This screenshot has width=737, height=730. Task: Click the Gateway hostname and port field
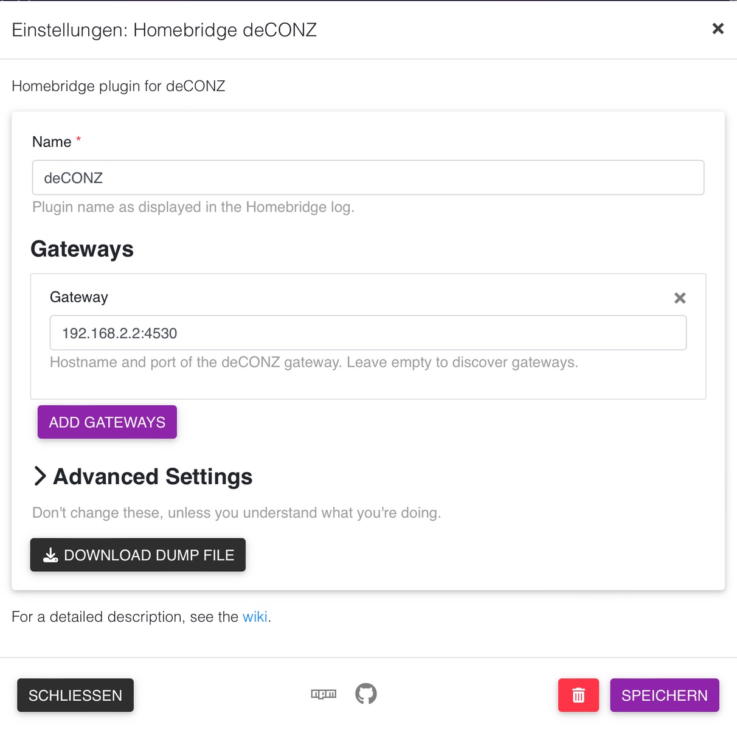coord(368,333)
